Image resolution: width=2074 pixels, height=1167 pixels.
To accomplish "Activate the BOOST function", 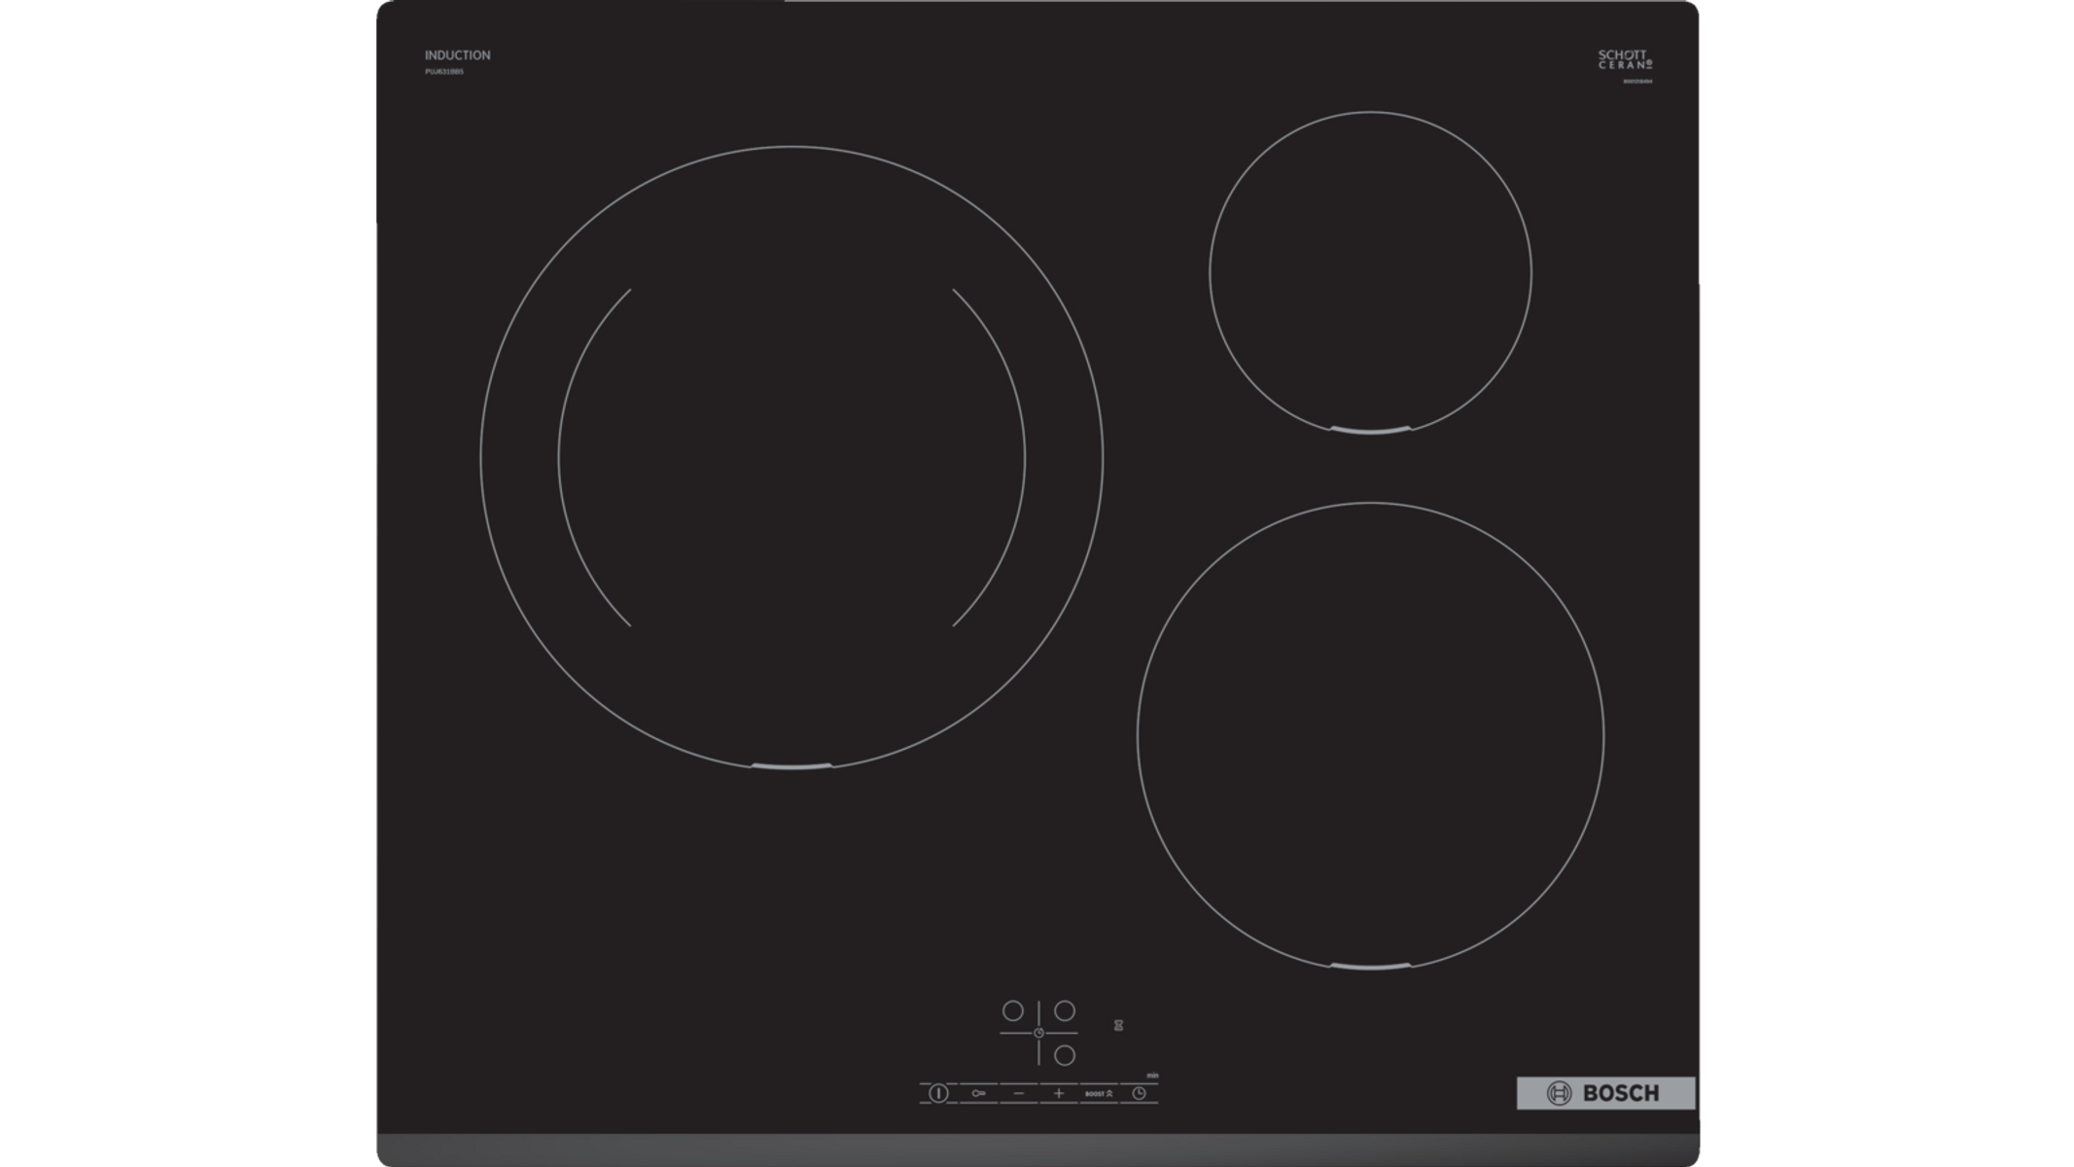I will pos(1099,1093).
